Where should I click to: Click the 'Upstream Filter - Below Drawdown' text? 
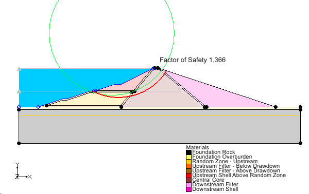point(236,166)
